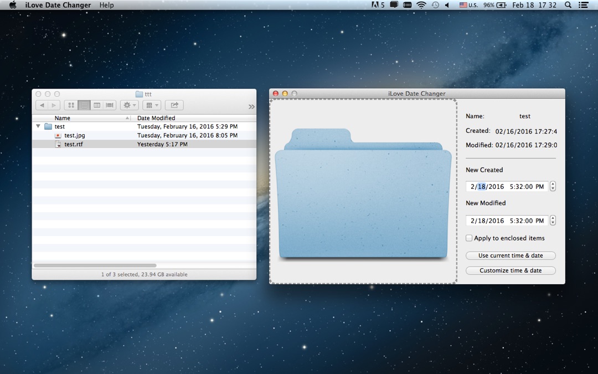Click the Wi-Fi status icon
The height and width of the screenshot is (374, 598).
[x=421, y=5]
